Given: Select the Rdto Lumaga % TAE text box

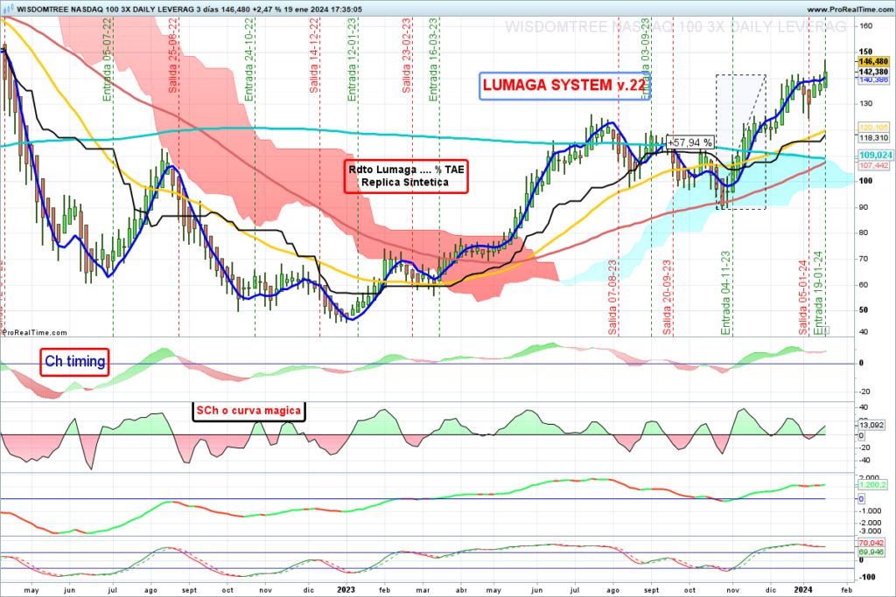Looking at the screenshot, I should pos(406,176).
